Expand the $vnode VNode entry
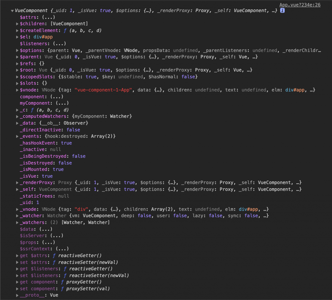 click(17, 90)
